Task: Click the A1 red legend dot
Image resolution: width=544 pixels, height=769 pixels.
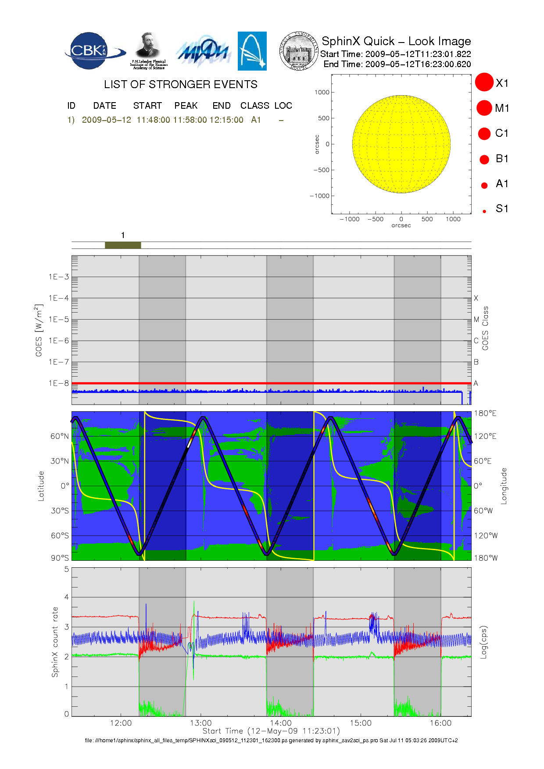Action: tap(484, 185)
